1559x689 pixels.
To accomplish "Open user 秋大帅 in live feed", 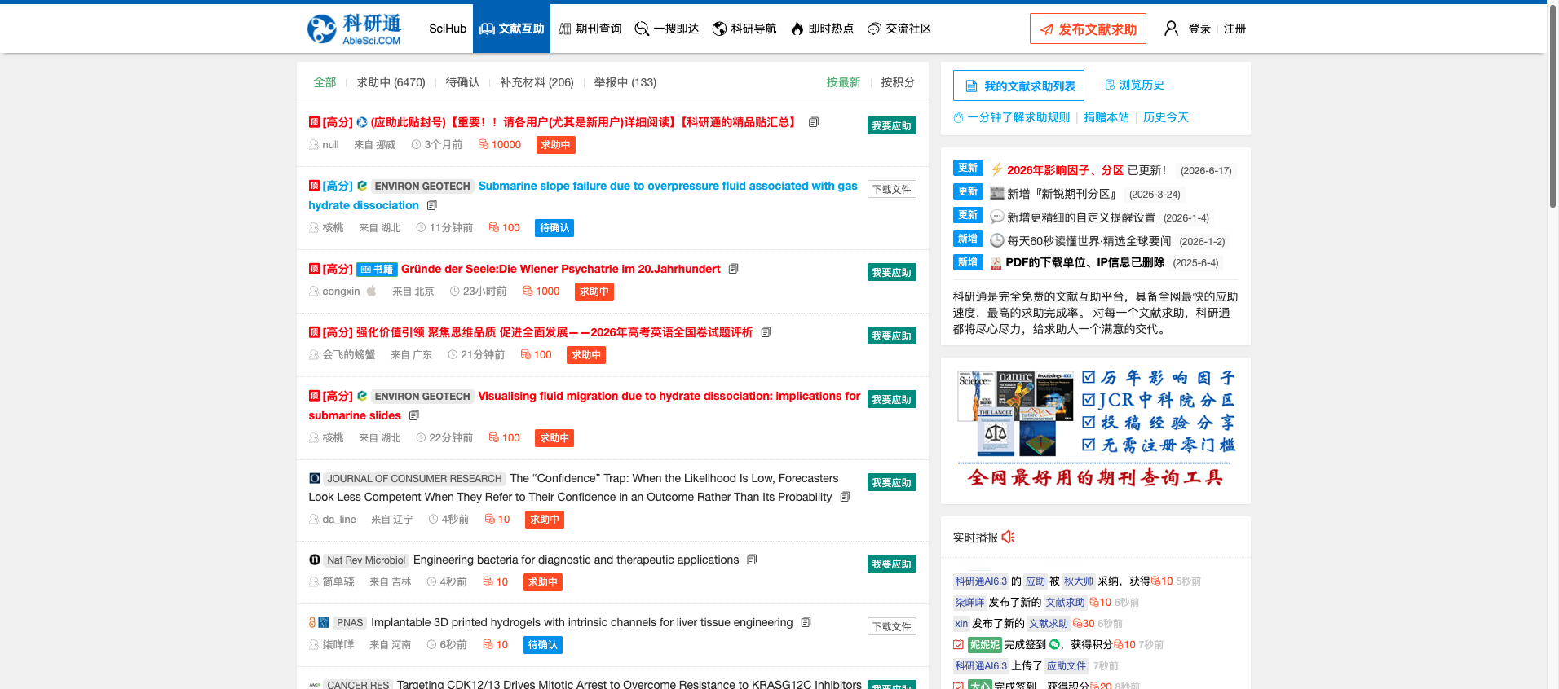I will [1078, 581].
